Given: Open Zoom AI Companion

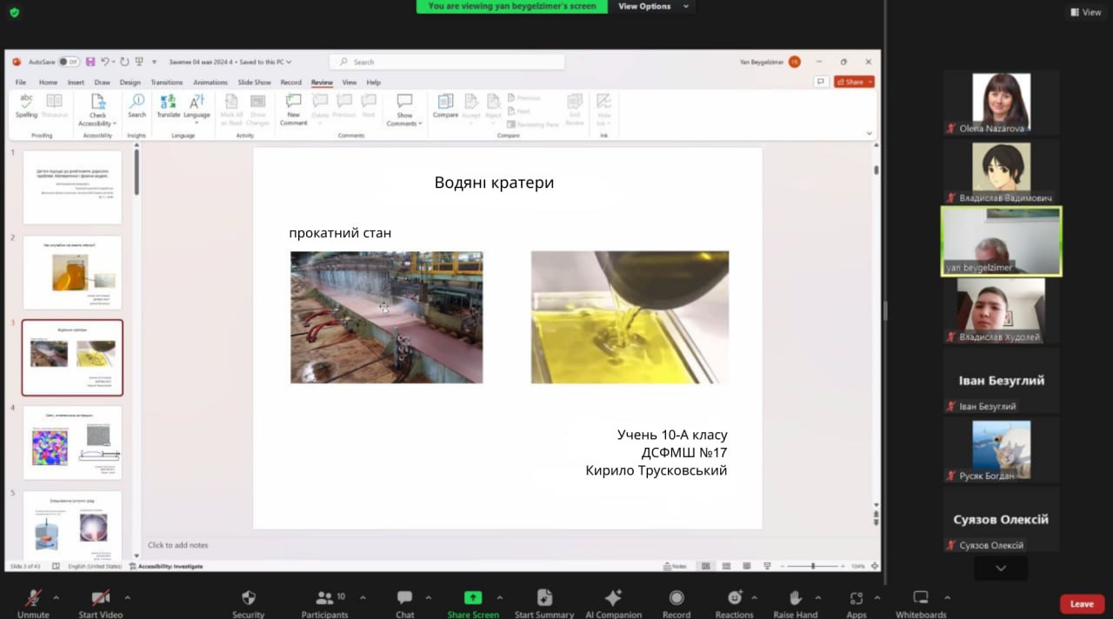Looking at the screenshot, I should pyautogui.click(x=613, y=598).
